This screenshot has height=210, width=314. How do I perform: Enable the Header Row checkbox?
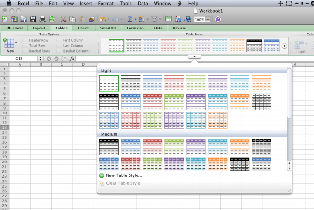tap(25, 40)
